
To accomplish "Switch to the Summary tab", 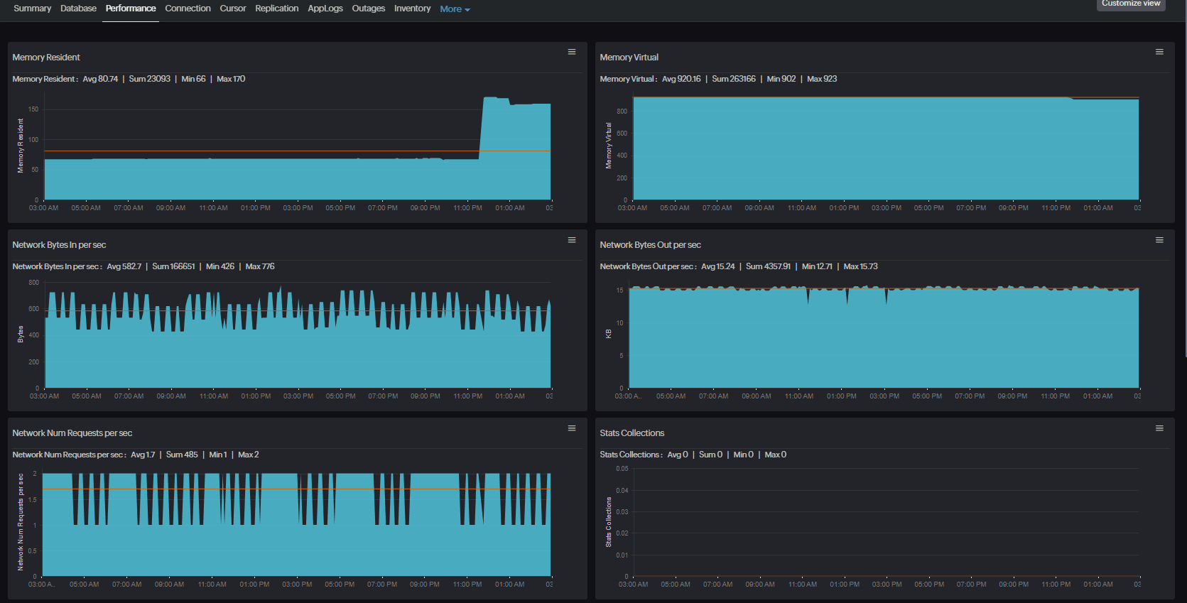I will tap(32, 9).
